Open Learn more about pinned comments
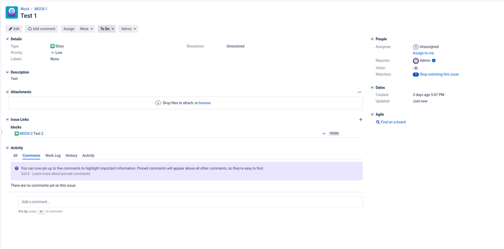The height and width of the screenshot is (249, 504). click(x=62, y=174)
